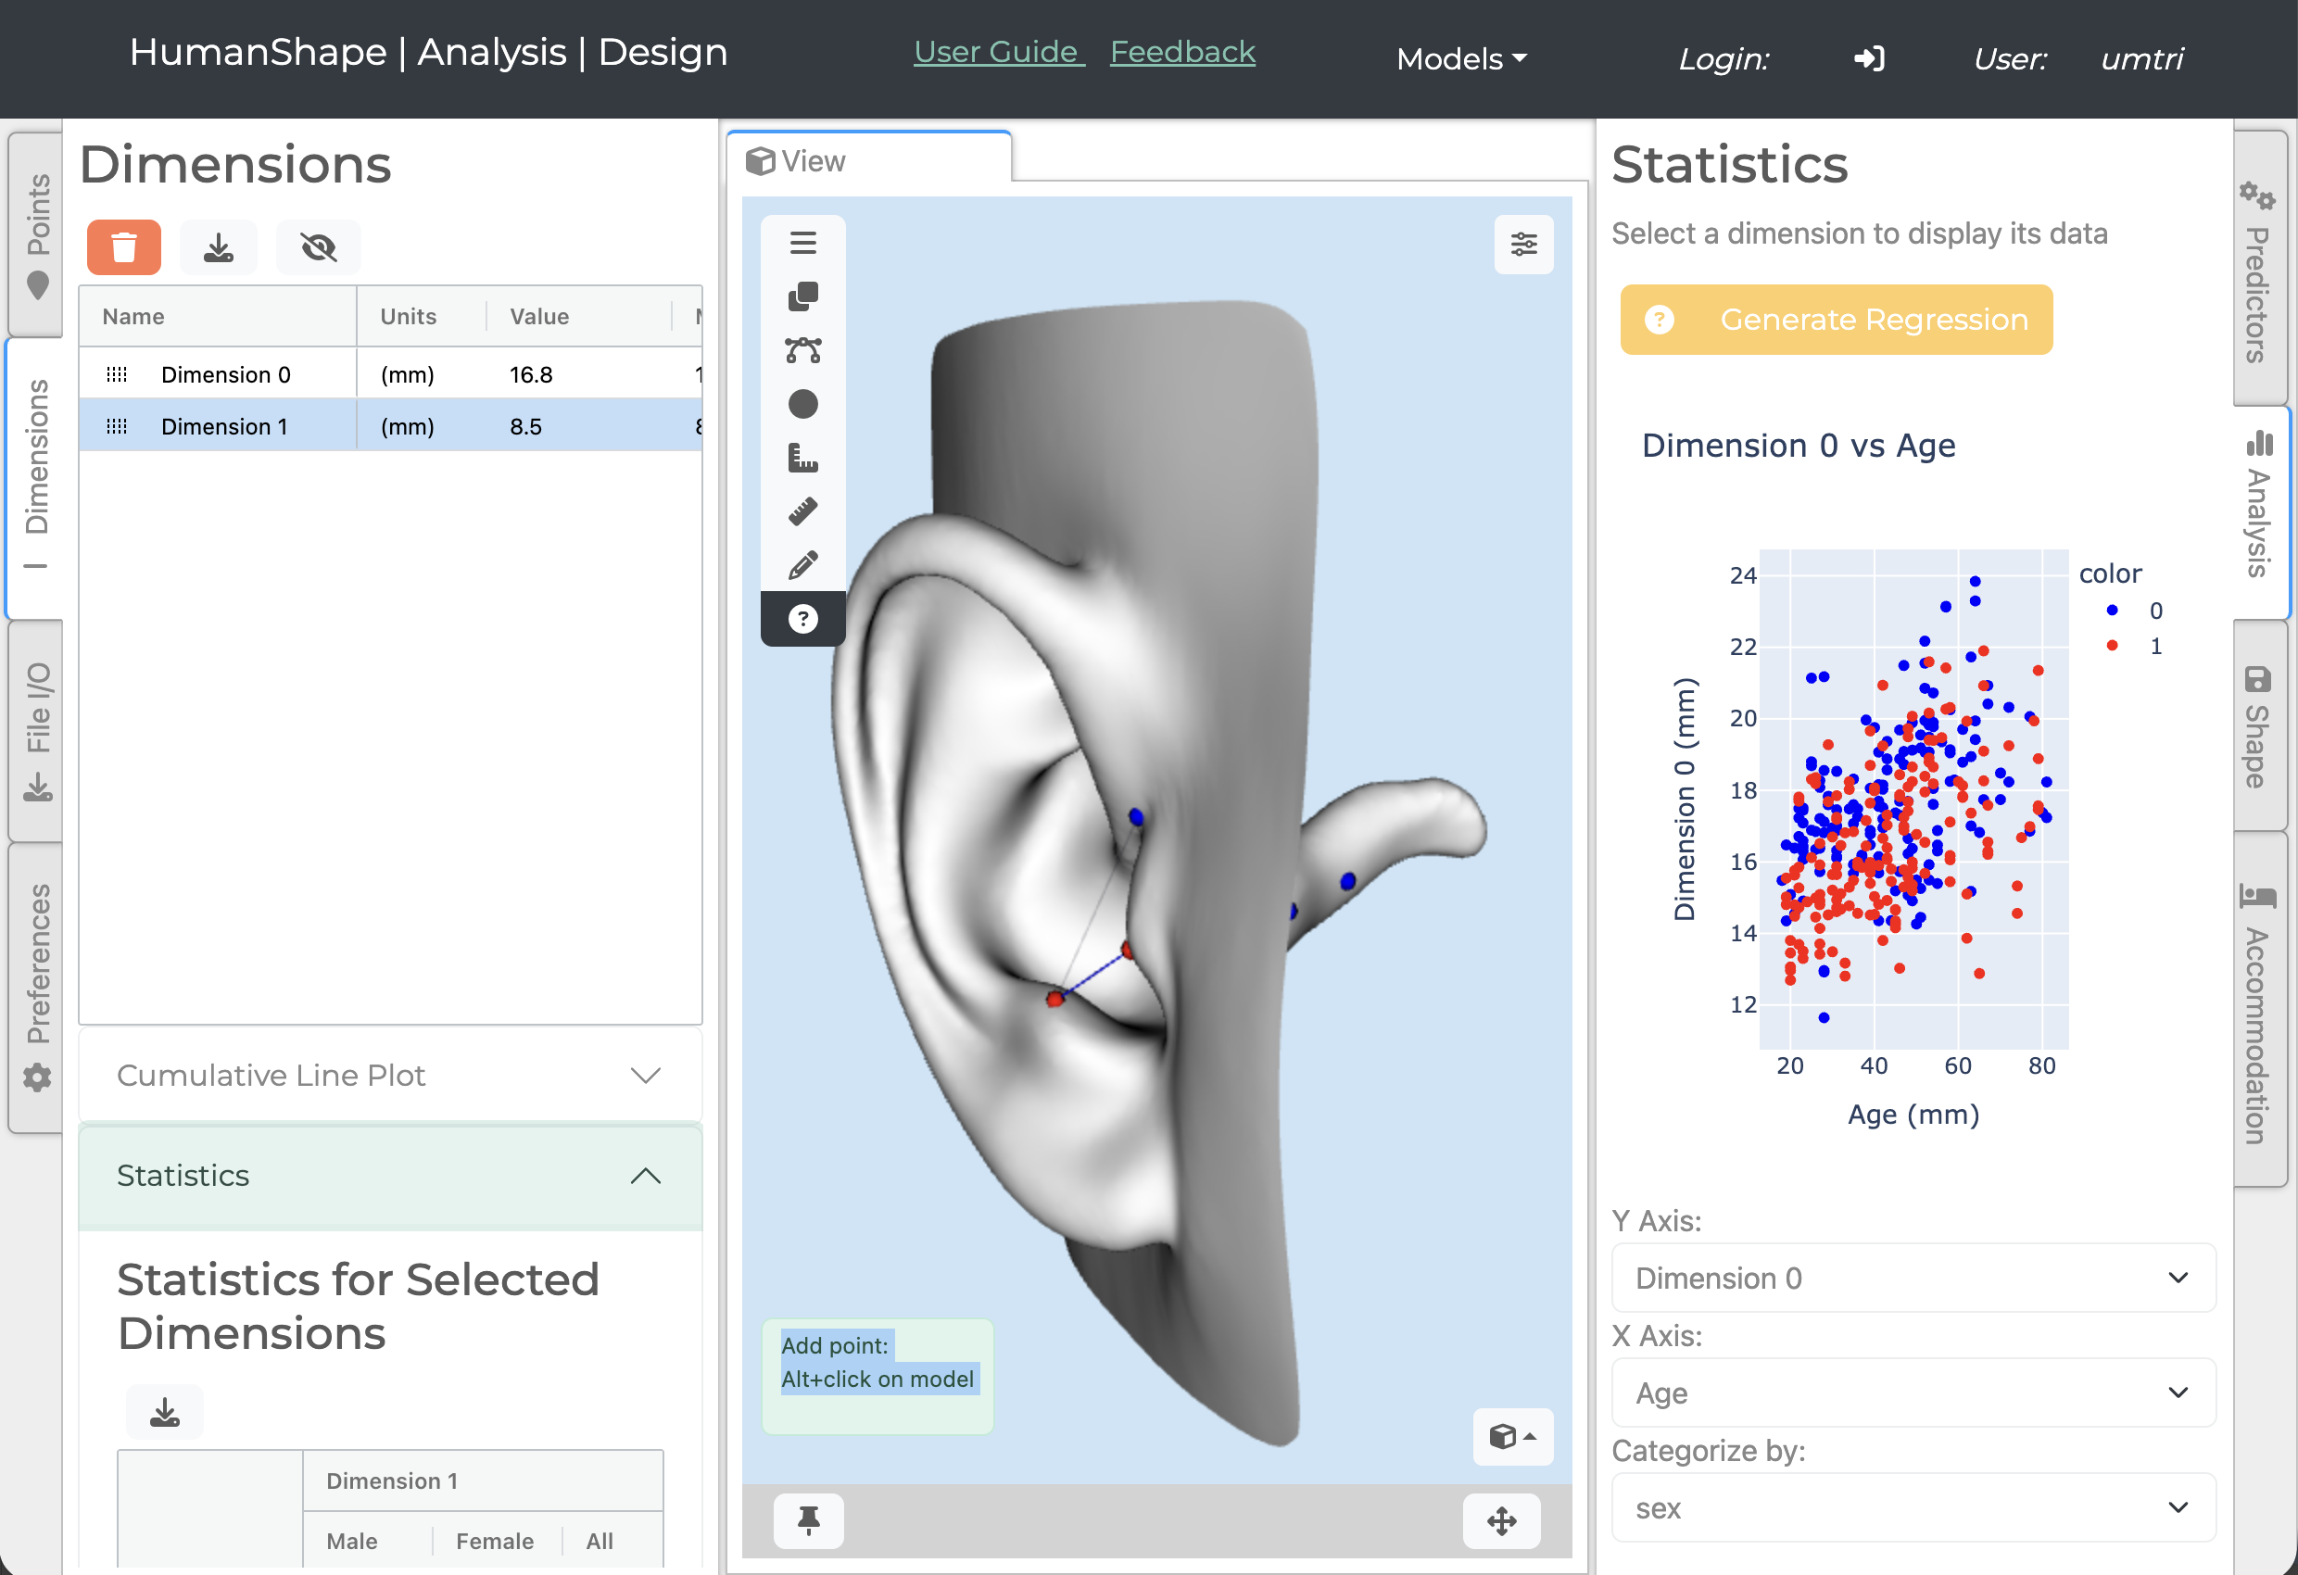Click the Generate Regression button

[1836, 320]
